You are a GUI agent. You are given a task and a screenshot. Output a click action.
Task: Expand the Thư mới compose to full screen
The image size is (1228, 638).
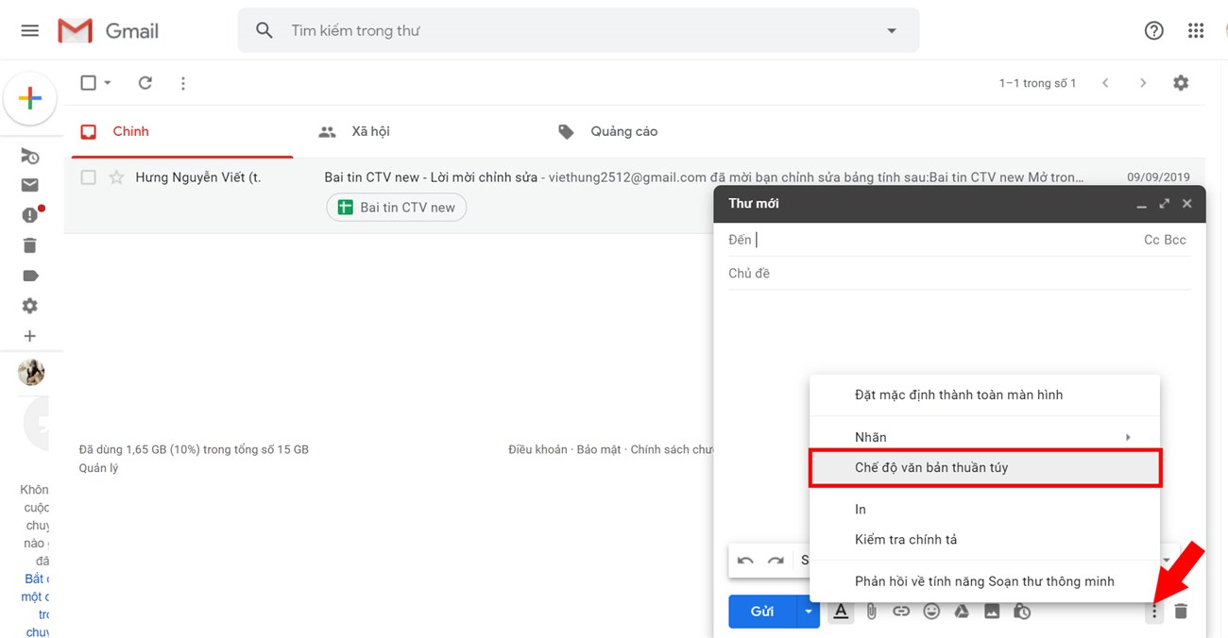pos(1164,204)
